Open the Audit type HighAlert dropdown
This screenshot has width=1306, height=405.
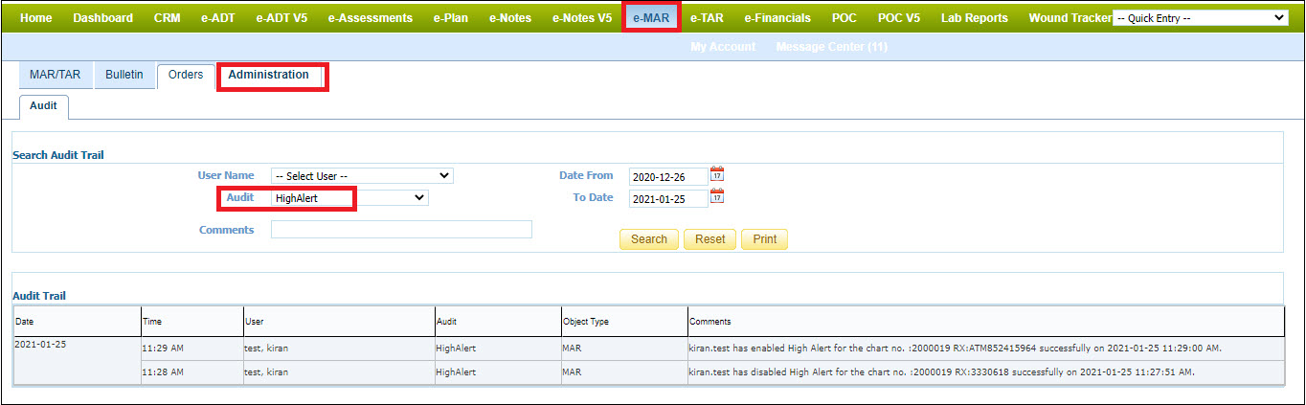(x=349, y=198)
